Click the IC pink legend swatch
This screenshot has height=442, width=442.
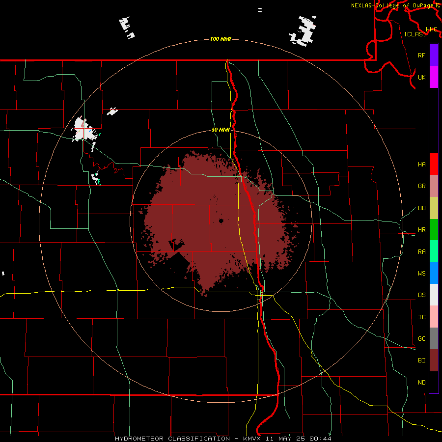click(434, 317)
